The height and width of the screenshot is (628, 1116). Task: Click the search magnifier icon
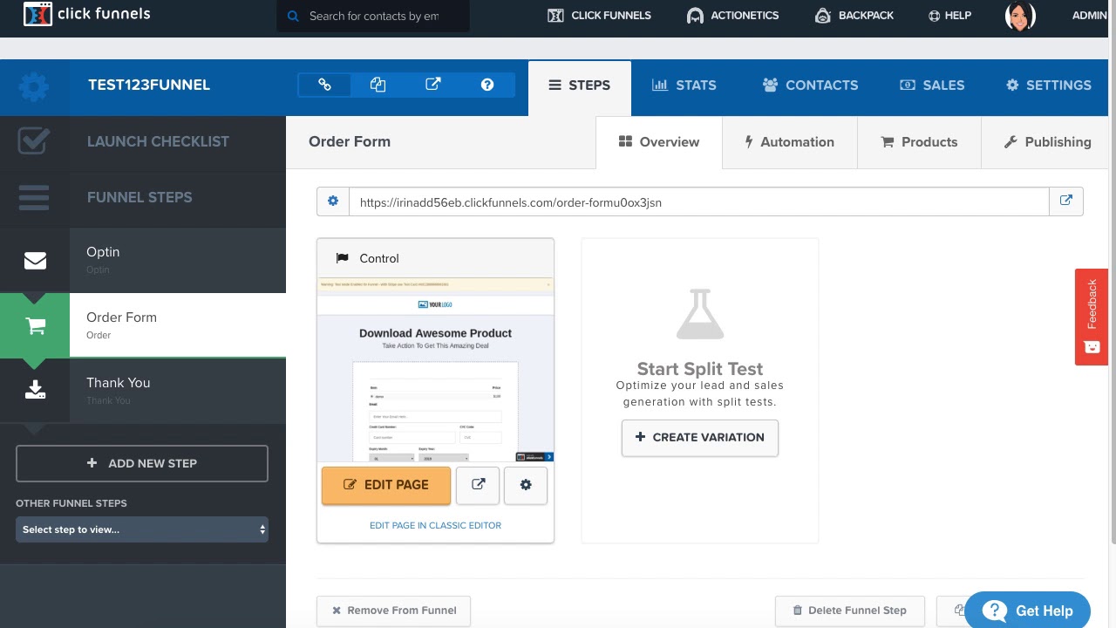pos(292,16)
